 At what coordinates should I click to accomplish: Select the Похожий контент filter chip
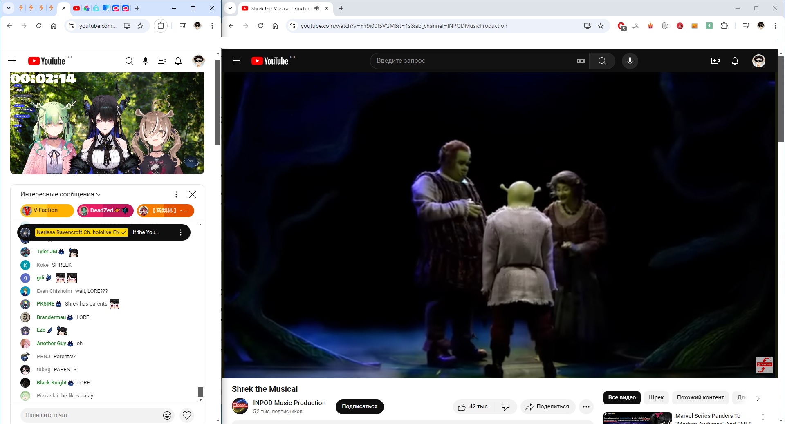pyautogui.click(x=700, y=398)
